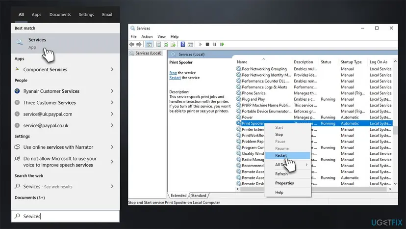The height and width of the screenshot is (229, 406).
Task: Click the gear icon of Plug and Play
Action: (238, 99)
